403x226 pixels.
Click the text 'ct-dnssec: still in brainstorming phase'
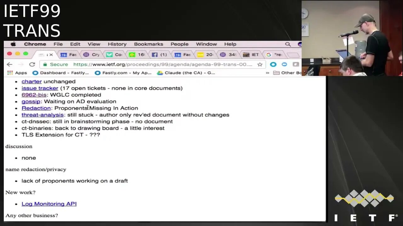[76, 121]
